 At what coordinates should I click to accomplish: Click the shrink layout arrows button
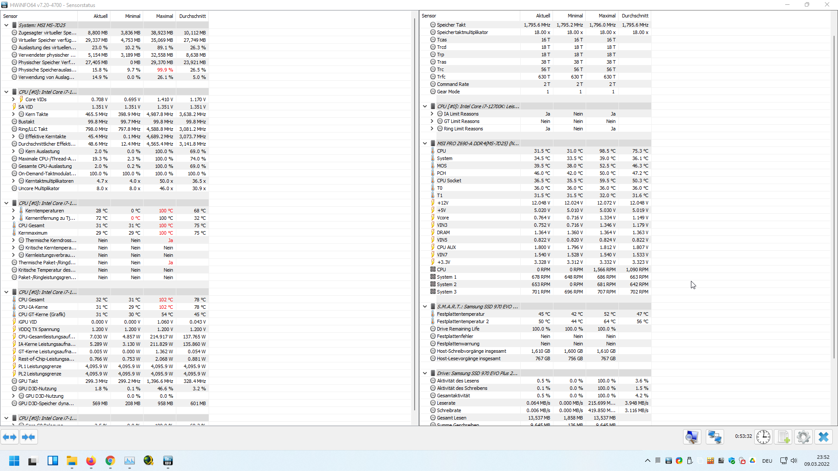click(28, 437)
